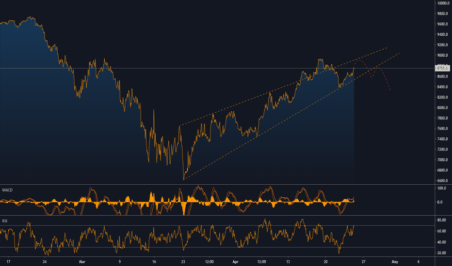Click the date label 20 on time axis
This screenshot has height=266, width=452.
326,262
